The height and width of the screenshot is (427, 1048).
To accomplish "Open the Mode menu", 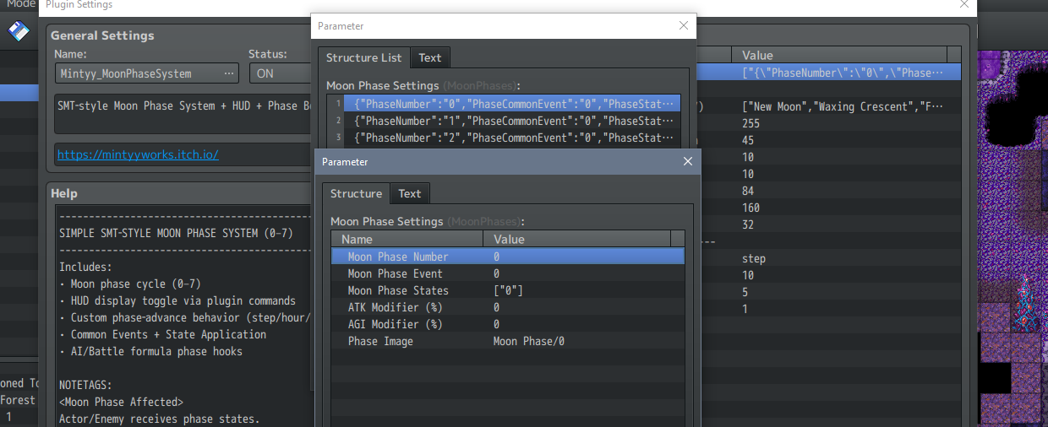I will click(20, 4).
